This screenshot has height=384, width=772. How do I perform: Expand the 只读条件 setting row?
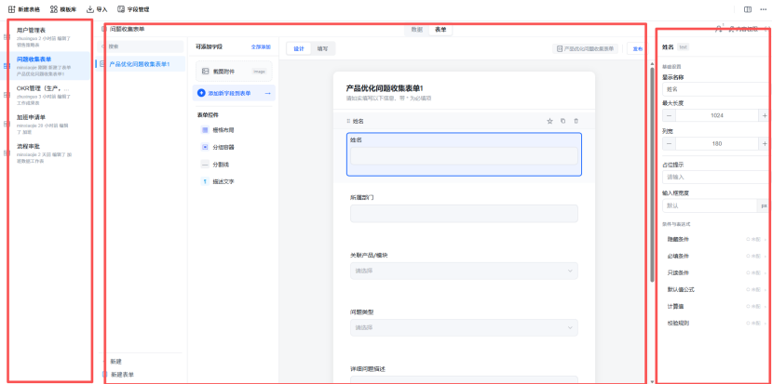pyautogui.click(x=716, y=272)
